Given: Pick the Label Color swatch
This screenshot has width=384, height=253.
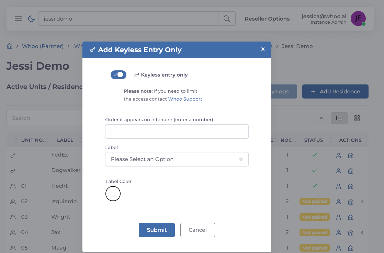Looking at the screenshot, I should click(113, 194).
